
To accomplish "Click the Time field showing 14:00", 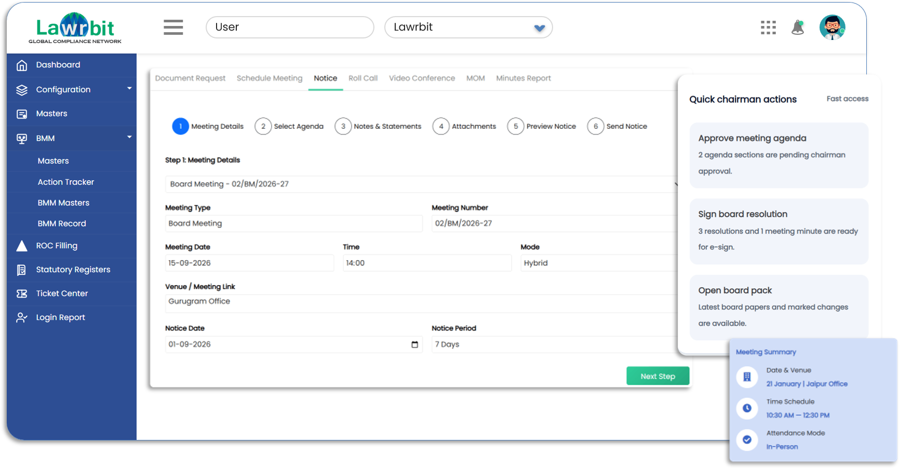I will pyautogui.click(x=427, y=263).
